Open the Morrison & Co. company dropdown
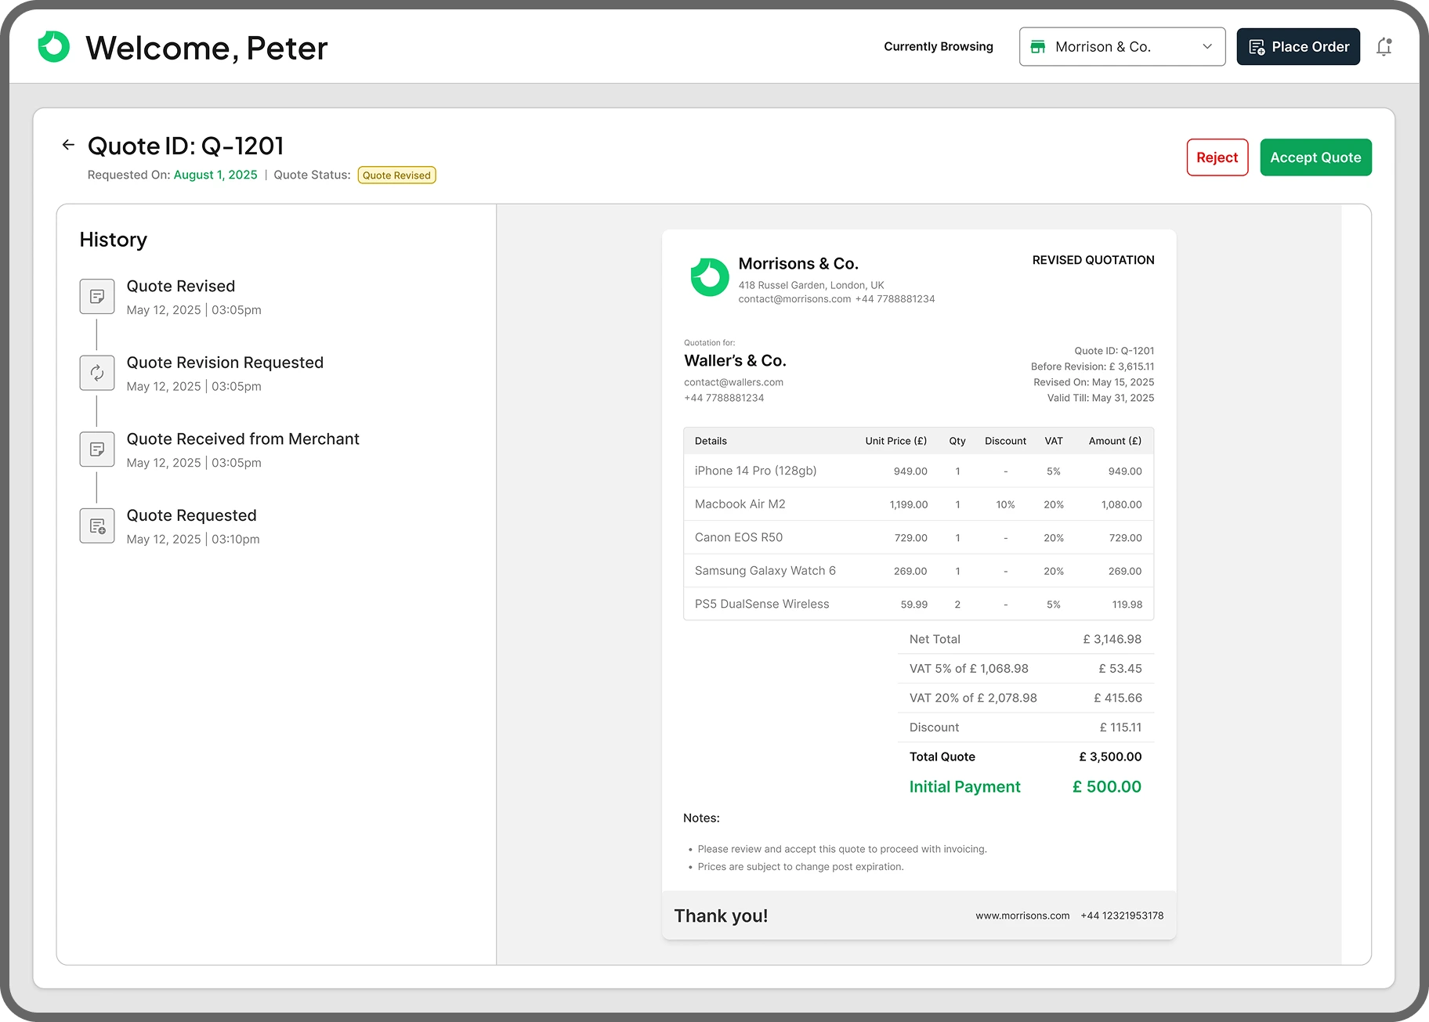This screenshot has height=1022, width=1429. tap(1122, 46)
